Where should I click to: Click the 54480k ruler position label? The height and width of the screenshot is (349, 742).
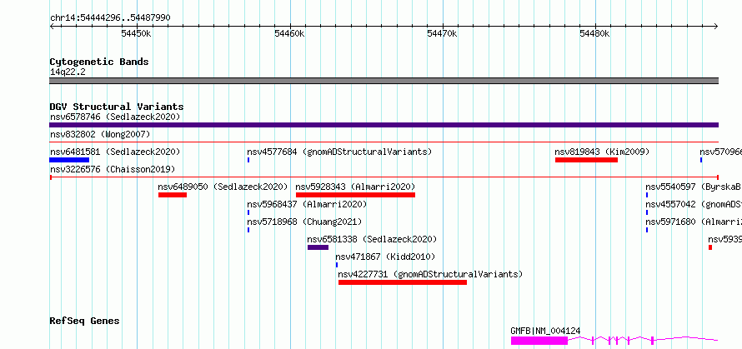pos(594,33)
